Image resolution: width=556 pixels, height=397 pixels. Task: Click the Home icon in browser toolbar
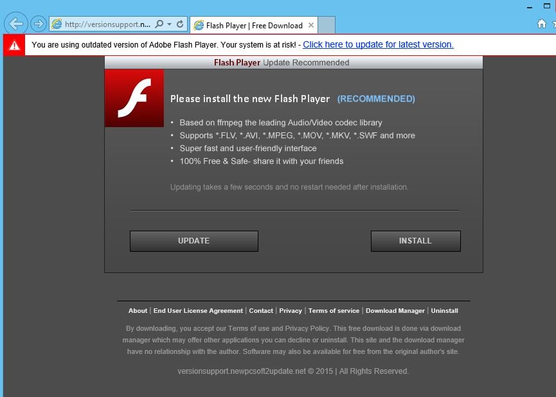(x=541, y=24)
